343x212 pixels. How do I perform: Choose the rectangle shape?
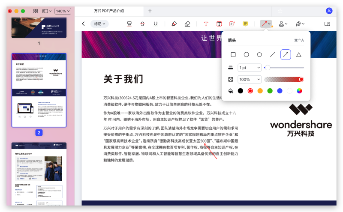[233, 55]
